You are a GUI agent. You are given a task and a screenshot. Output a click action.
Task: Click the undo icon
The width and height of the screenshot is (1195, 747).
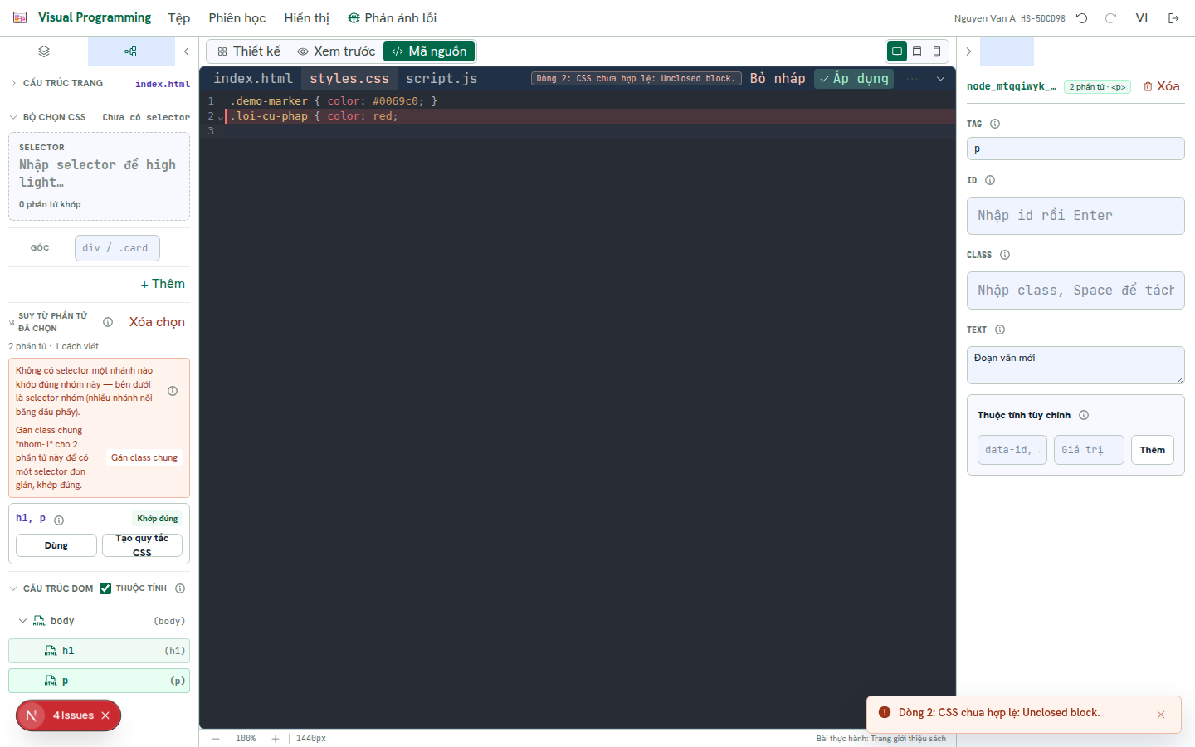tap(1082, 18)
